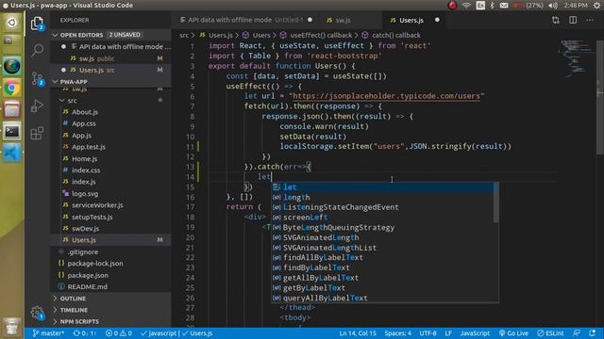Open the battery indicator showing 27%
604x339 pixels.
(528, 6)
